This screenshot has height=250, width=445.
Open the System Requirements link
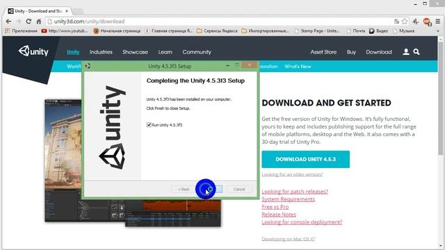click(x=288, y=199)
